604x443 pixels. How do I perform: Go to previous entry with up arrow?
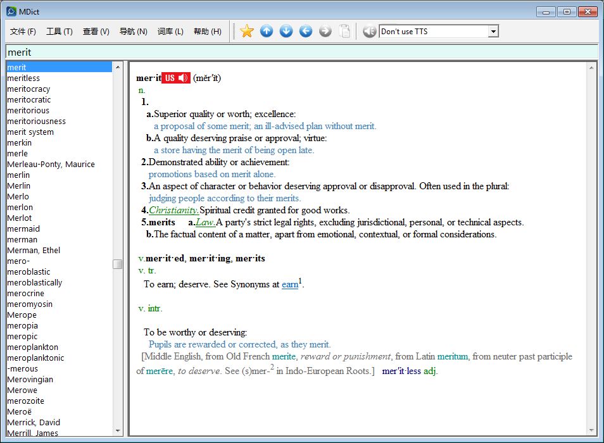pos(267,31)
